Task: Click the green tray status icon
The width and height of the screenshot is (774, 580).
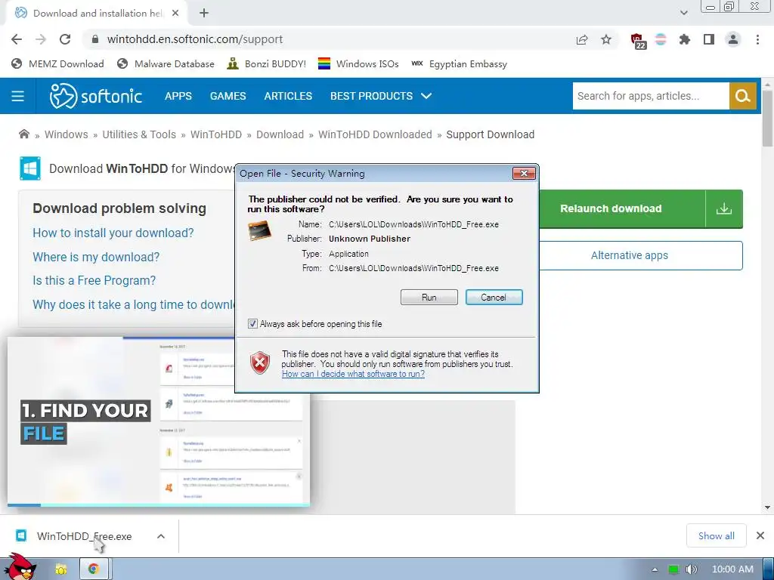Action: point(673,569)
